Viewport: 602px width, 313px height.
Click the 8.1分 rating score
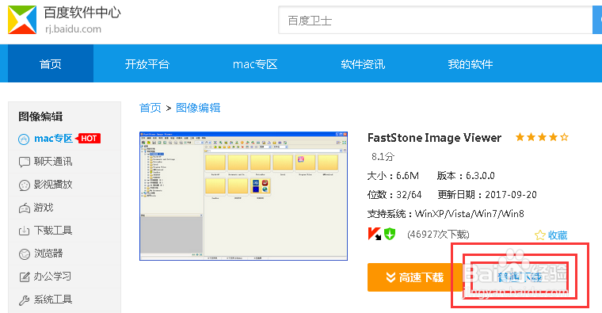(383, 157)
